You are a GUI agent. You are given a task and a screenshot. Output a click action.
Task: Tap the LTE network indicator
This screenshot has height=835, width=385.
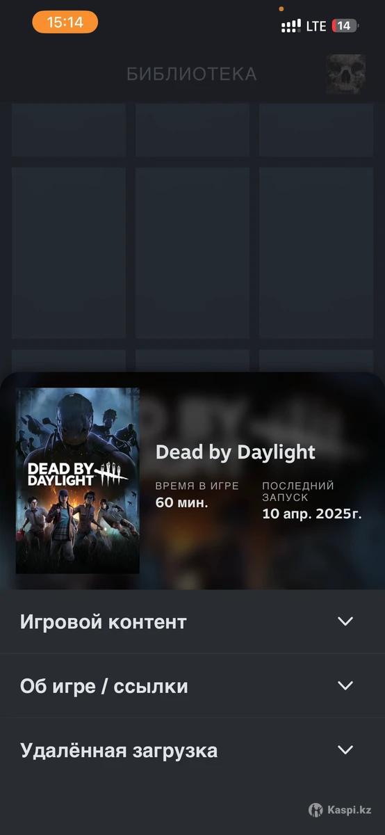coord(316,26)
